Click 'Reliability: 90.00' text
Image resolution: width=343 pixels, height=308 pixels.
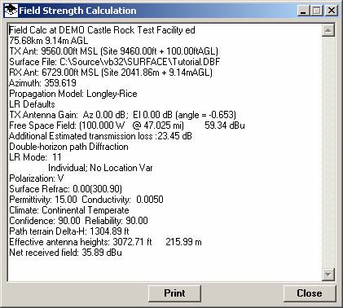pyautogui.click(x=117, y=221)
